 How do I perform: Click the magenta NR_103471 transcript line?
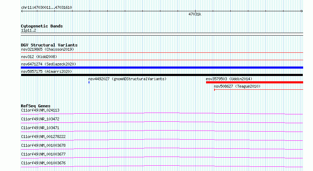pyautogui.click(x=162, y=131)
